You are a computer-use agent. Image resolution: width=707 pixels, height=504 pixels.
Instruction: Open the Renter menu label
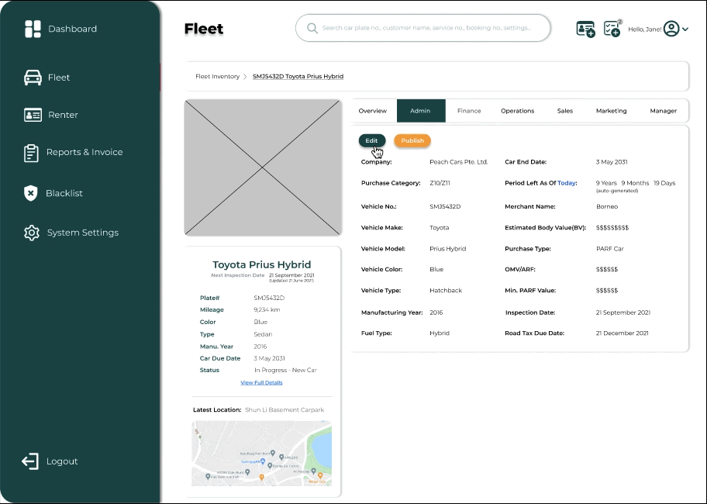pyautogui.click(x=63, y=115)
